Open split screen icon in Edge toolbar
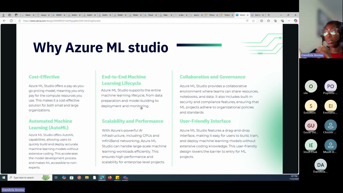 coord(262,21)
